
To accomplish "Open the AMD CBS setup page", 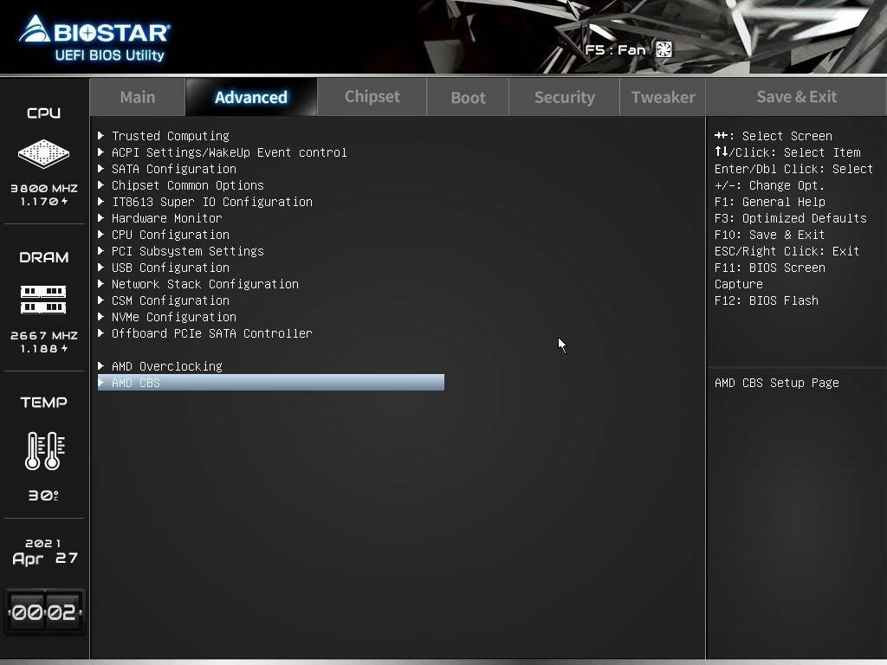I will pos(136,383).
